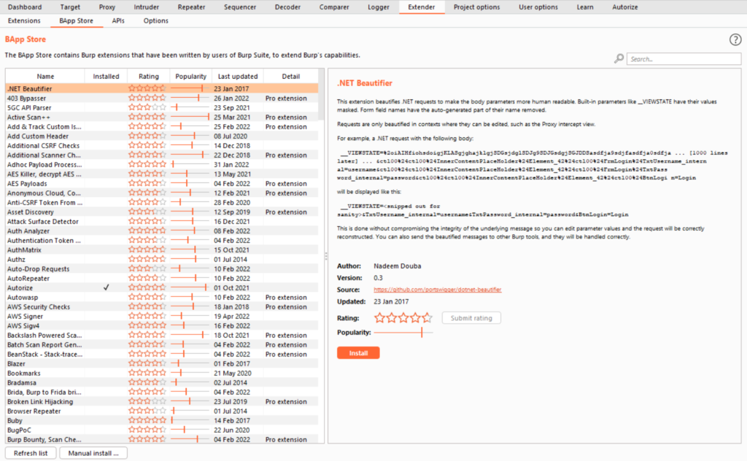Viewport: 747px width, 461px height.
Task: Open the APIs sub-tab
Action: 118,21
